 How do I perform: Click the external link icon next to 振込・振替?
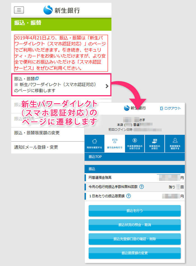[37, 78]
